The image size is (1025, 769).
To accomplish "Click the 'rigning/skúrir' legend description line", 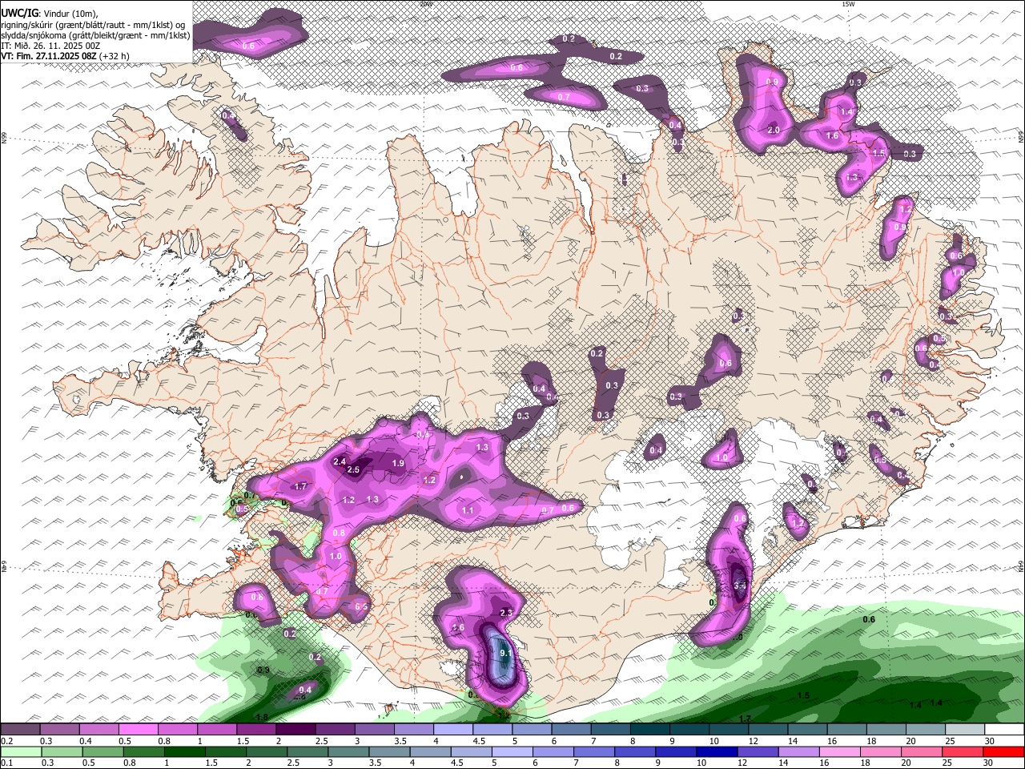I will (94, 25).
